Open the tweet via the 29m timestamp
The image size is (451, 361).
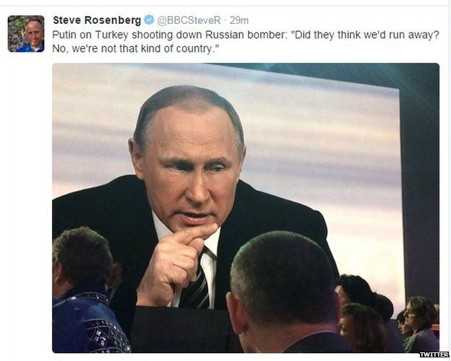(x=239, y=20)
